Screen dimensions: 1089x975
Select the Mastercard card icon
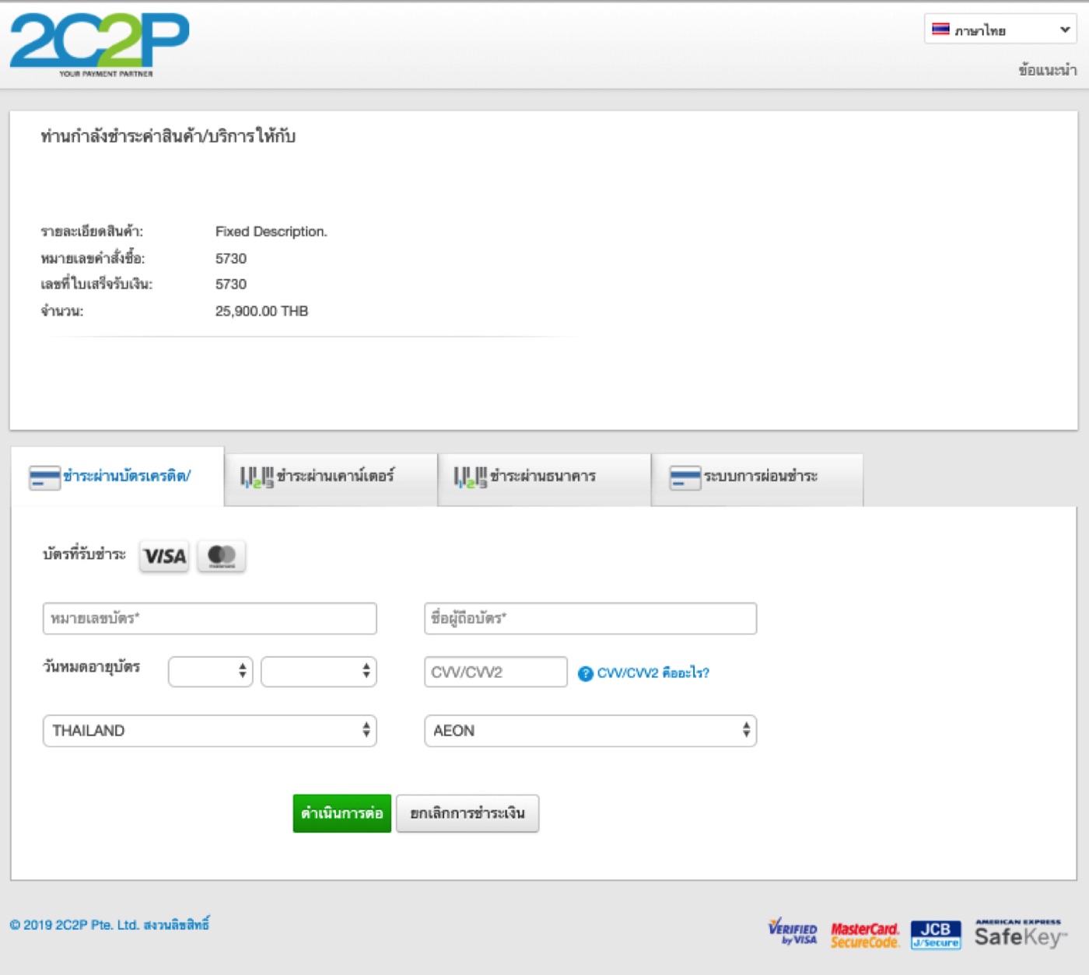pyautogui.click(x=222, y=556)
